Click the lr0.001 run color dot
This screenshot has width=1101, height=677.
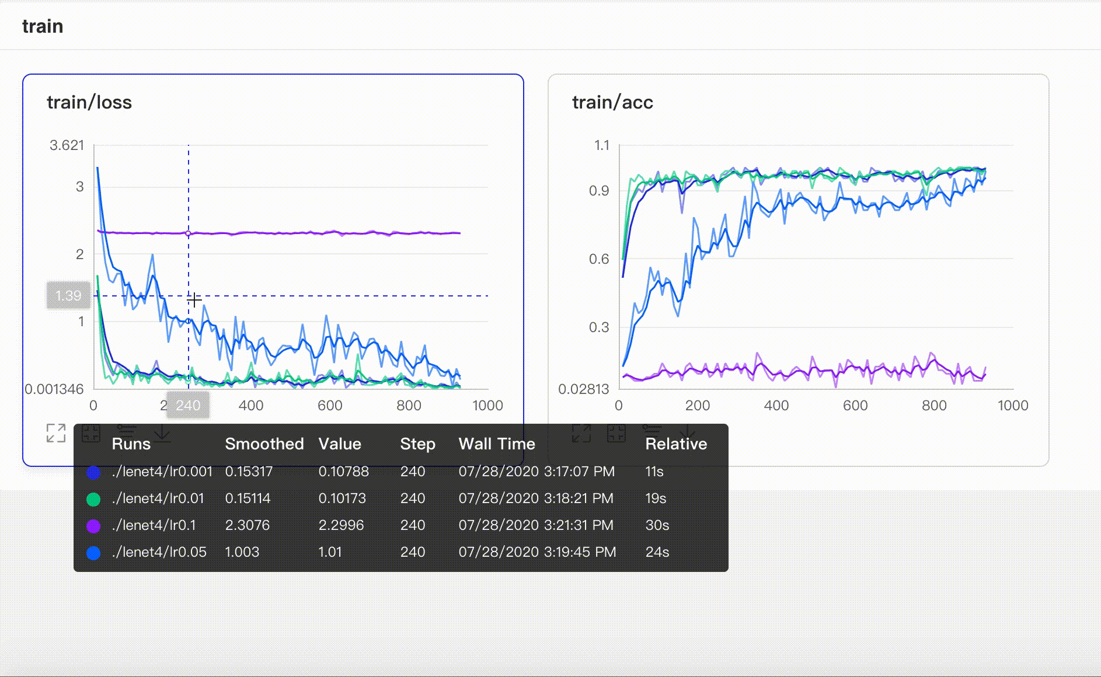(x=93, y=472)
